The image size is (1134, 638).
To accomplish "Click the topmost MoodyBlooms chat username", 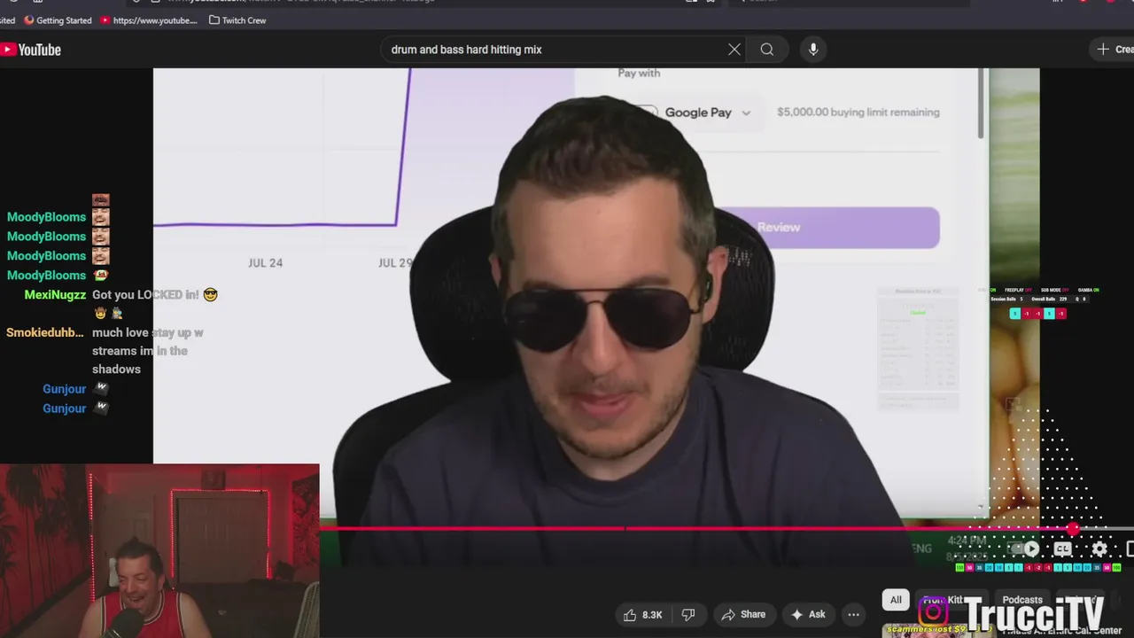I will (x=46, y=217).
